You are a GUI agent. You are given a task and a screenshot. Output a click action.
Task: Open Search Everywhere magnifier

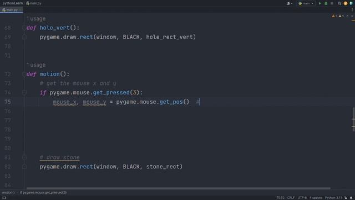coord(339,3)
